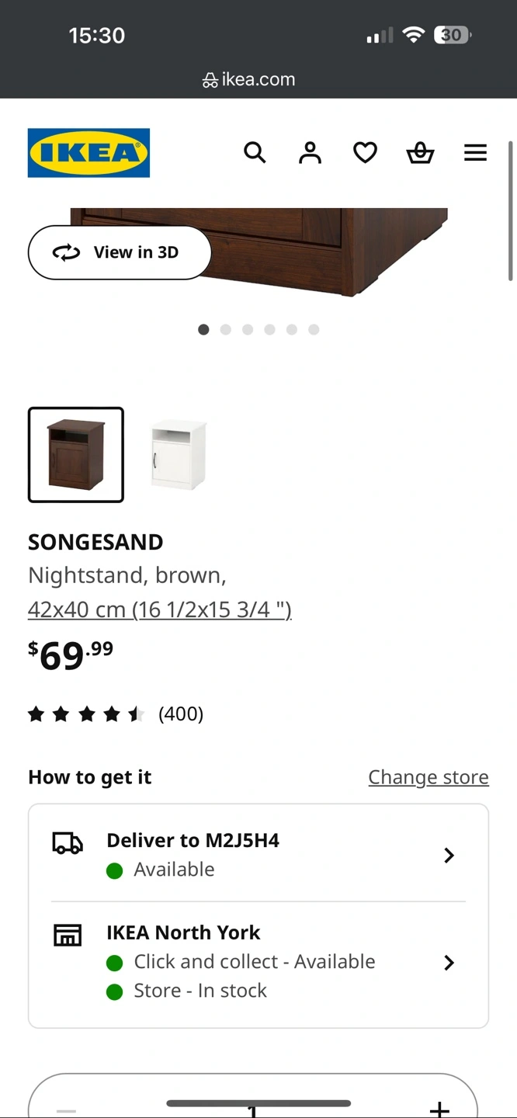
Task: Open the star rating reviews (400)
Action: [115, 714]
